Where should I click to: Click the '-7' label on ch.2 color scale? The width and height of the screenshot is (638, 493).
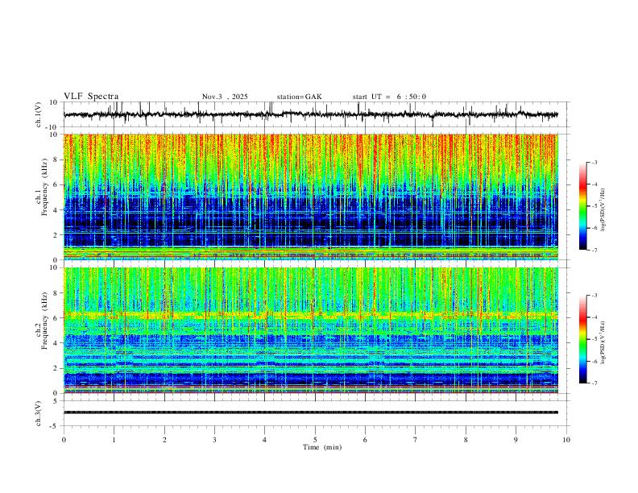(x=594, y=383)
